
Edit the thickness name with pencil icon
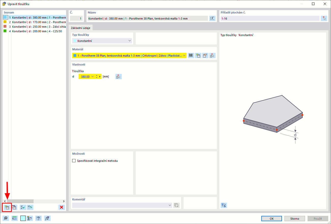coord(212,18)
